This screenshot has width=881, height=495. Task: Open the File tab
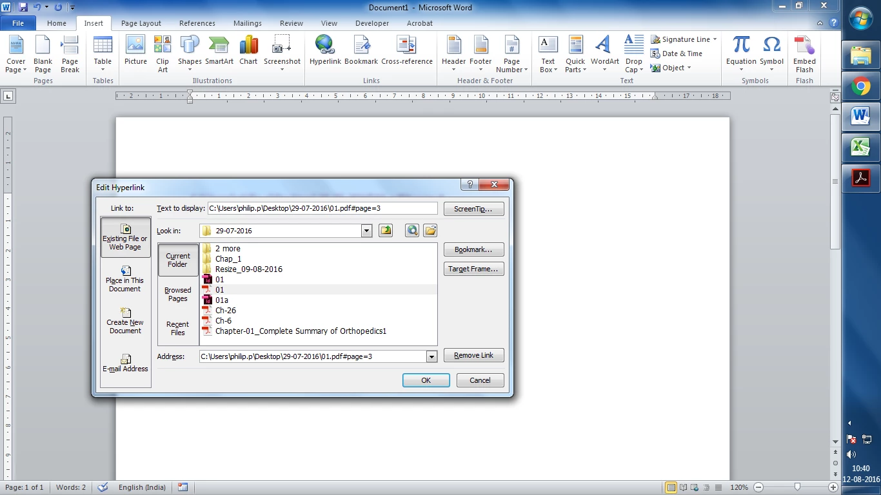18,23
